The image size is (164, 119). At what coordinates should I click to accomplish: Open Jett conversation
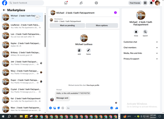click(22, 63)
